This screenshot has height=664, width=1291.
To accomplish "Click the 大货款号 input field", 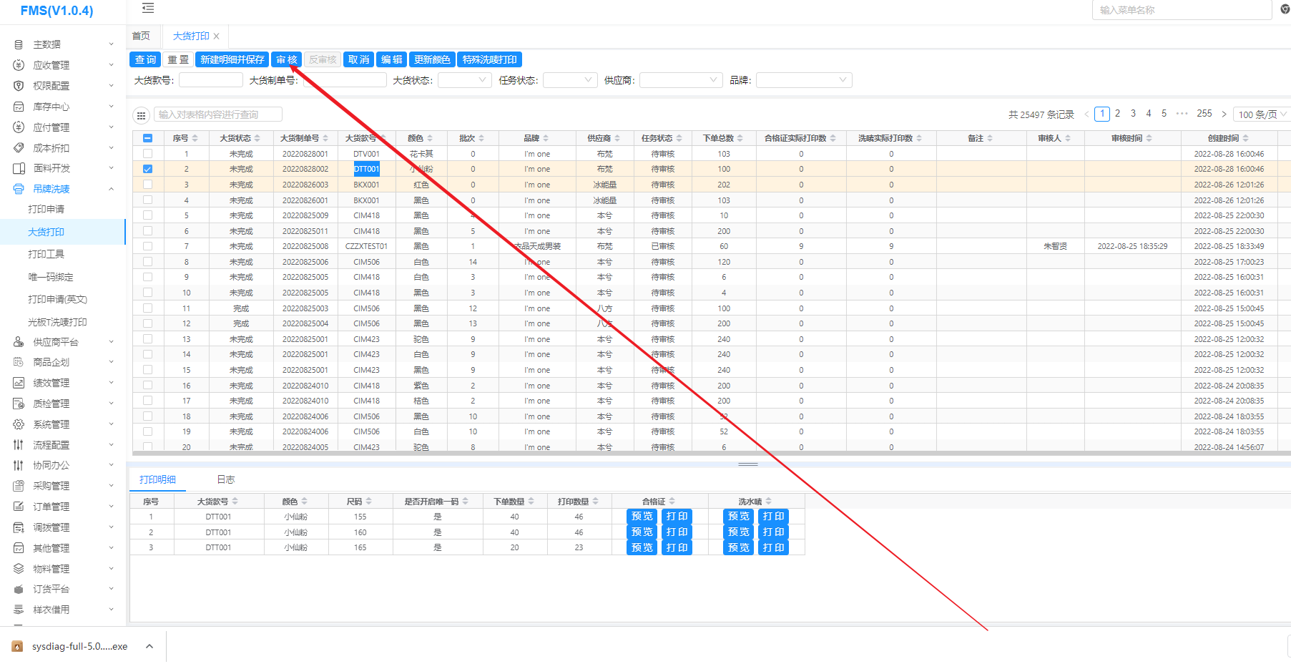I will tap(210, 80).
